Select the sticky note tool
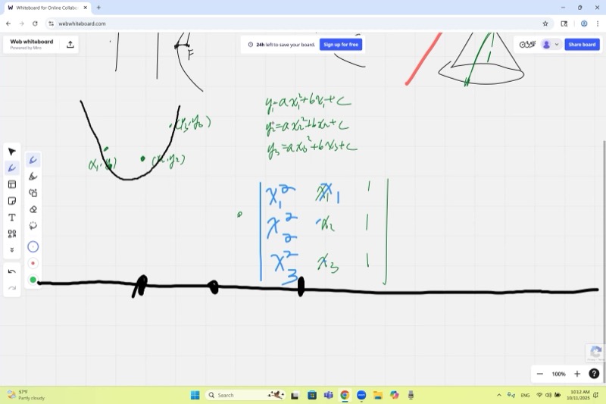 click(12, 201)
